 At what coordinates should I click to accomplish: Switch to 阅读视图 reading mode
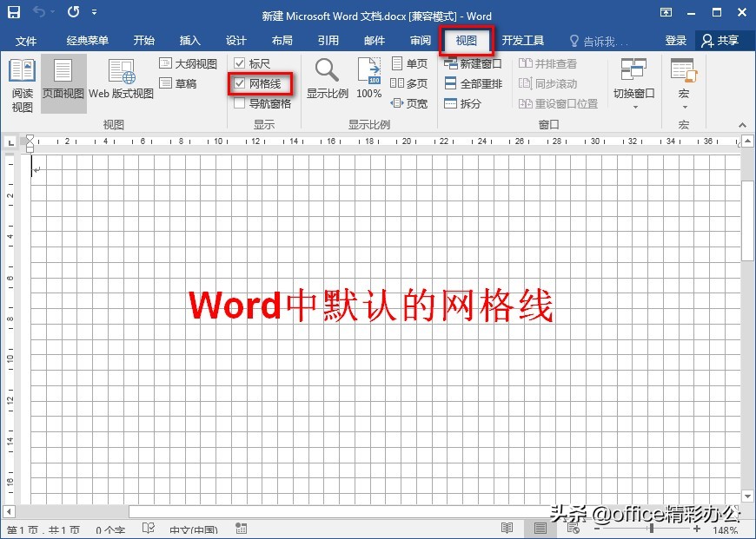point(23,85)
